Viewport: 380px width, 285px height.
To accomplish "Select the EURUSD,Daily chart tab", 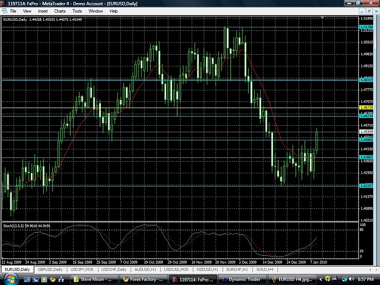I will coord(17,269).
